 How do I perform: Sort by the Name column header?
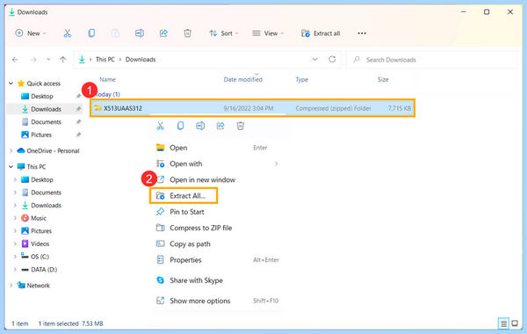(x=107, y=79)
